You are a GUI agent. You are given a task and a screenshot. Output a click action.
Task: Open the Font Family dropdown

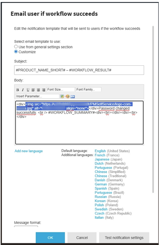pyautogui.click(x=89, y=89)
